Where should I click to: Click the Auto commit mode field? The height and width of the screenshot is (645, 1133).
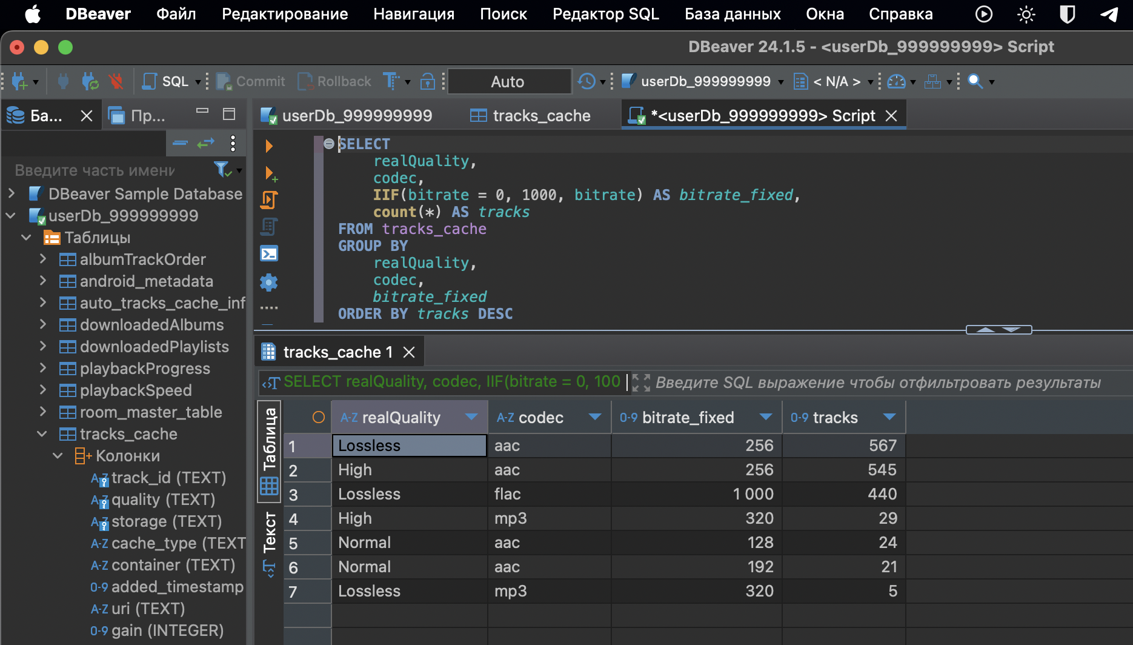508,81
